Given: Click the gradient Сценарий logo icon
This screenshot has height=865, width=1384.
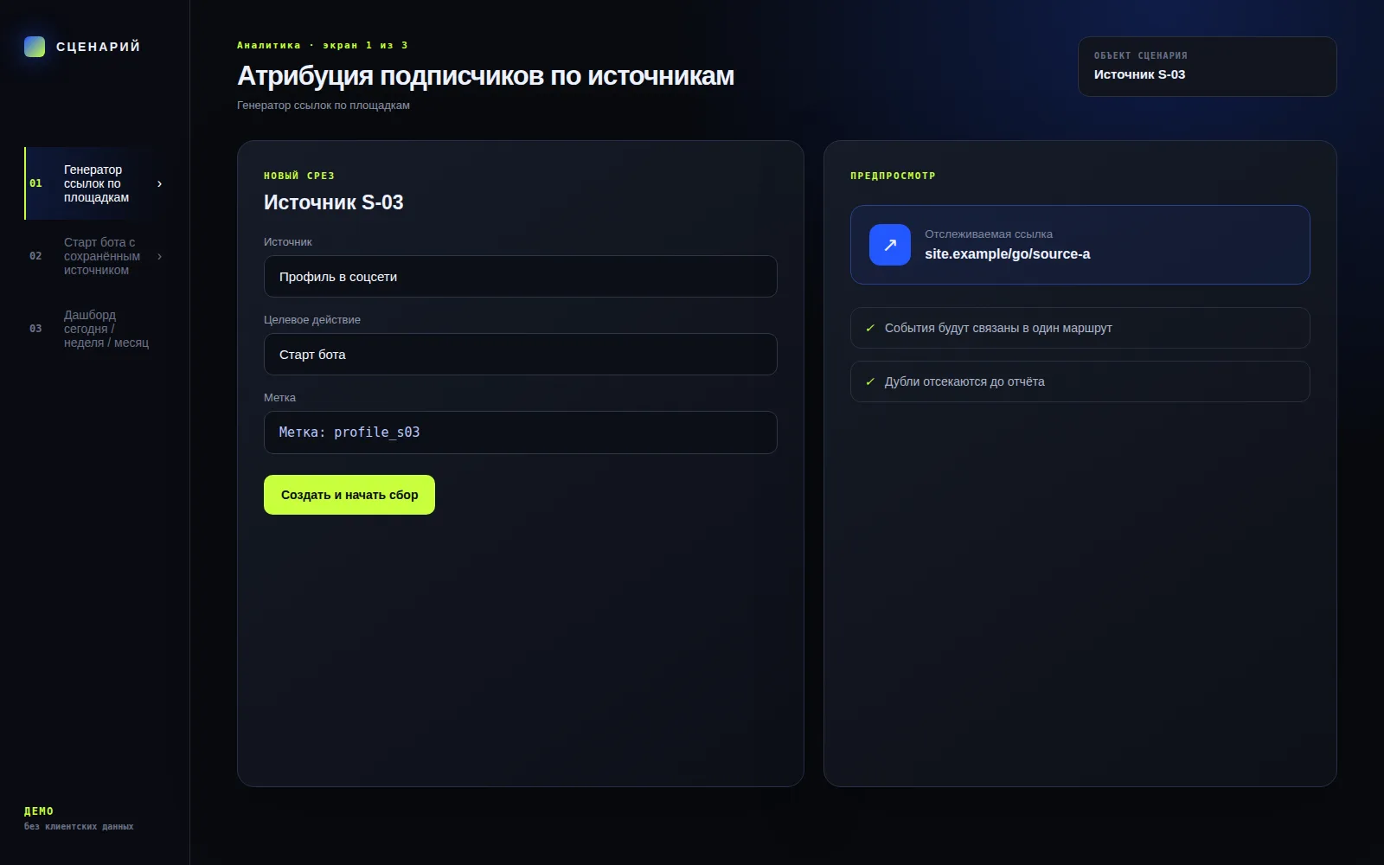Looking at the screenshot, I should 35,47.
